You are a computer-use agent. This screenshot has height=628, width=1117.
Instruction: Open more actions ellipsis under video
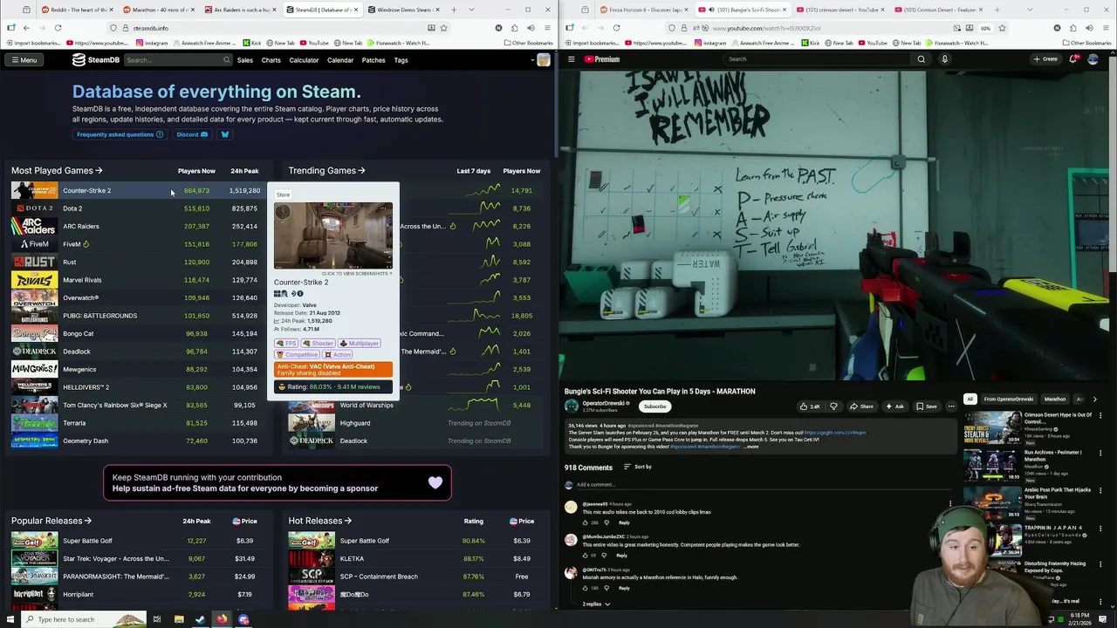tap(951, 406)
